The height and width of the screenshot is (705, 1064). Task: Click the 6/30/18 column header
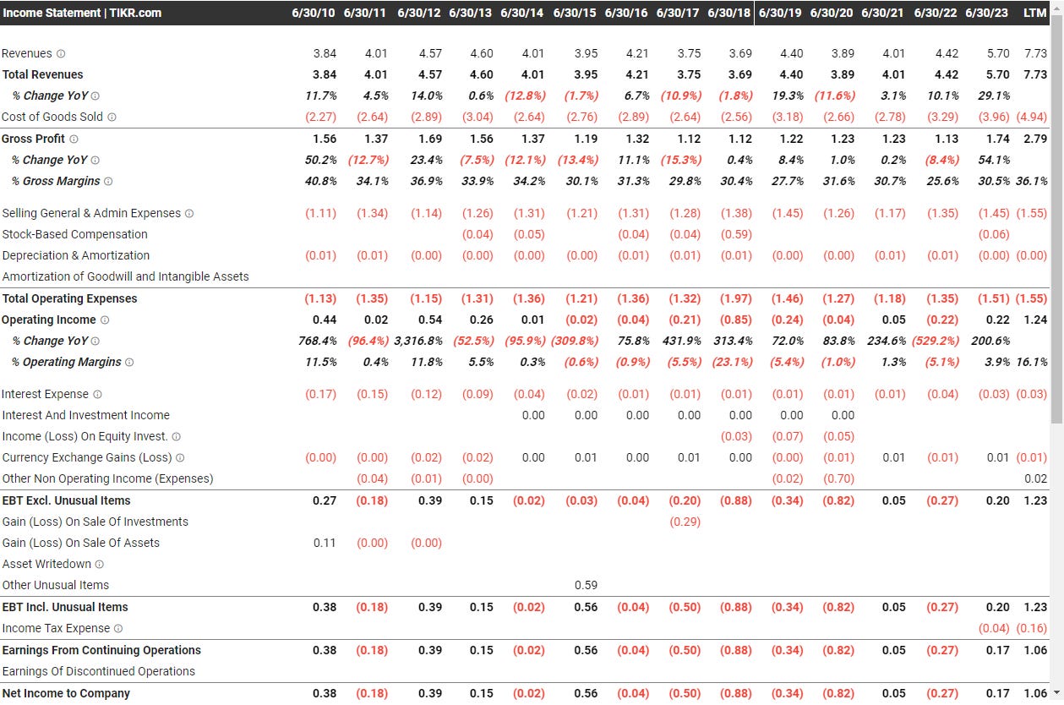[x=729, y=13]
